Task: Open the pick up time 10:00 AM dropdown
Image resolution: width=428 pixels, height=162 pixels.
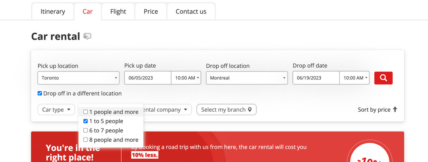Action: [x=186, y=78]
